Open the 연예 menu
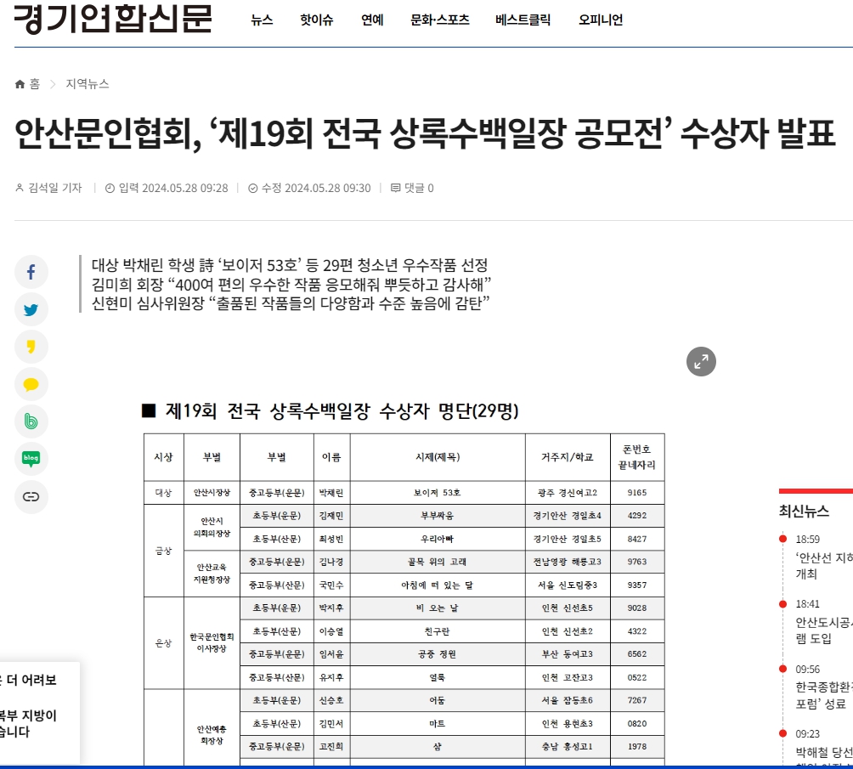Viewport: 853px width, 769px height. (372, 20)
